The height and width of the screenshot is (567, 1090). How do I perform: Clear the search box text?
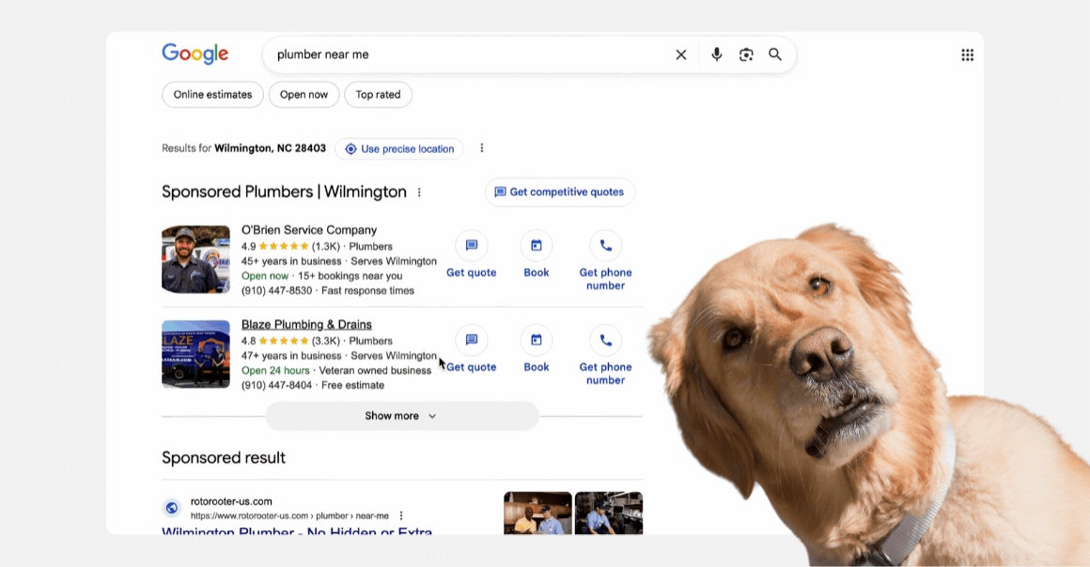click(x=681, y=54)
